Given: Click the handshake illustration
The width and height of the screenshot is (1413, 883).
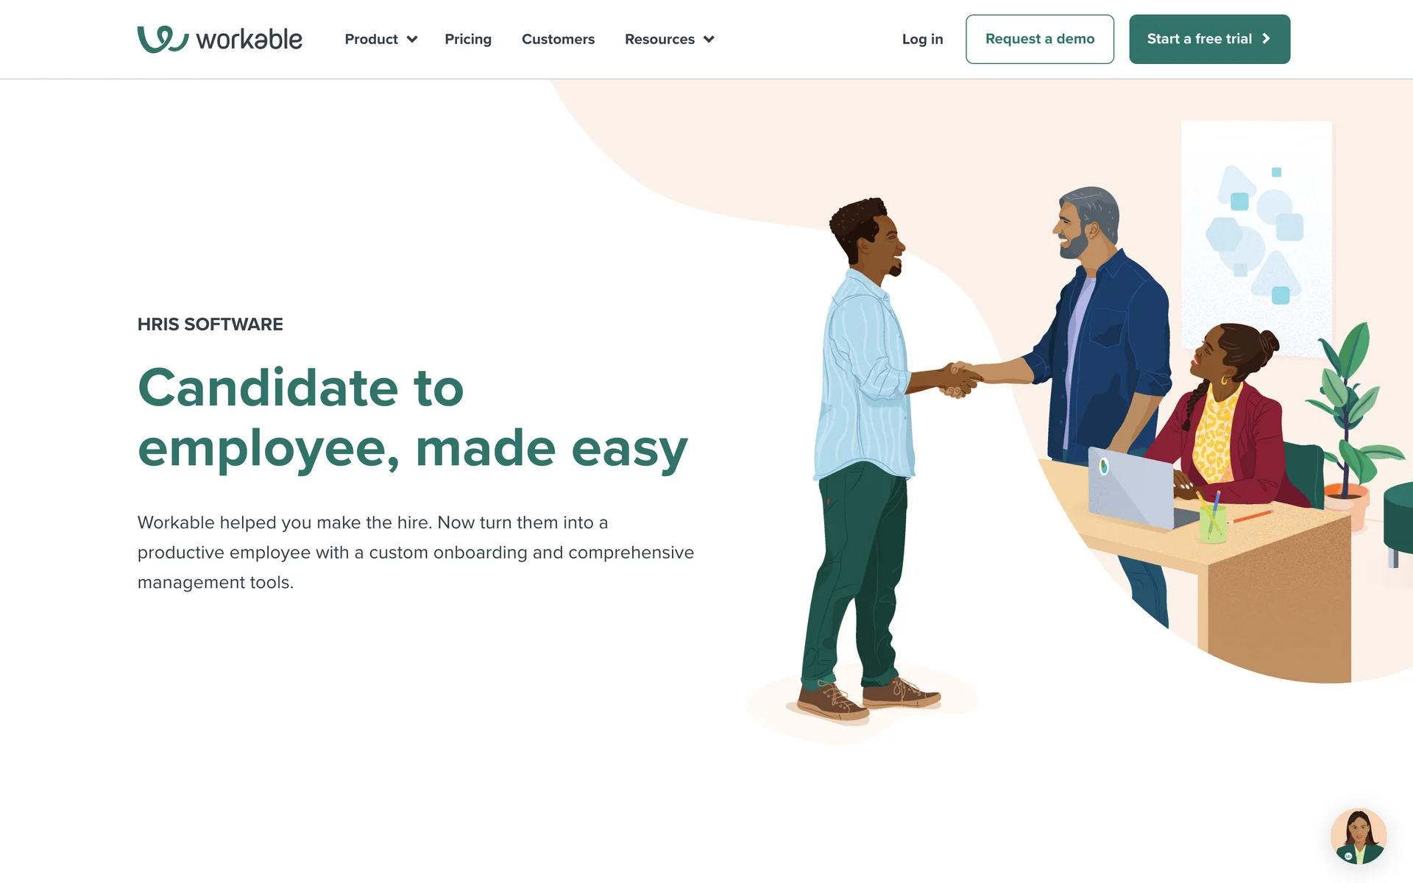Looking at the screenshot, I should coord(960,380).
